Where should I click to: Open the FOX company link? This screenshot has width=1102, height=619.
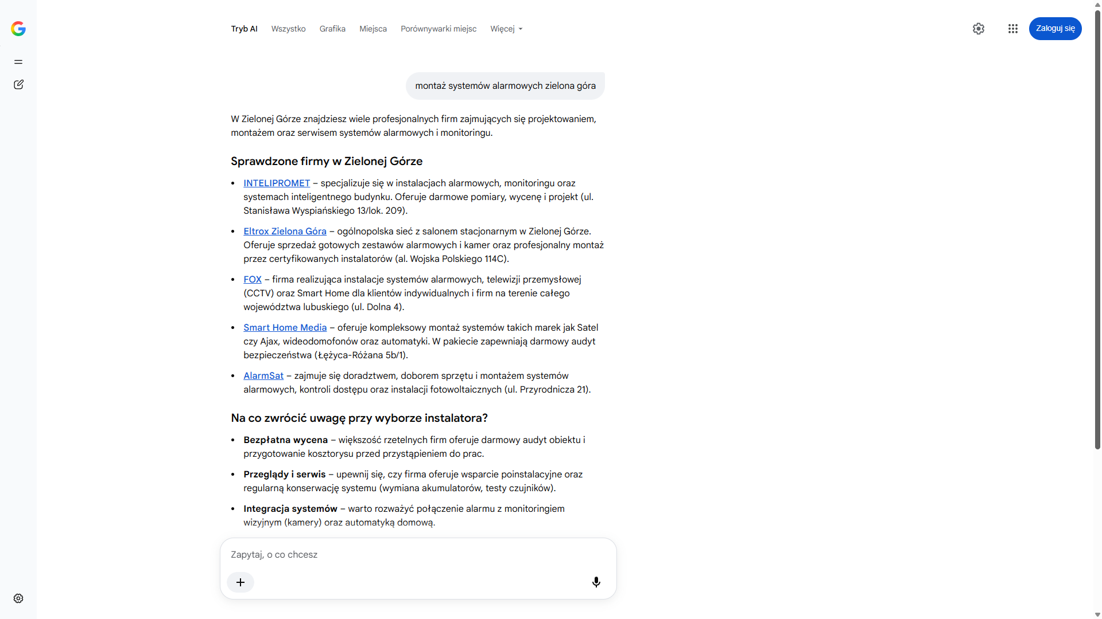253,280
